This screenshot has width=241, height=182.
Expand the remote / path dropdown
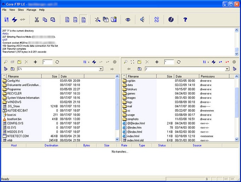tap(227, 69)
